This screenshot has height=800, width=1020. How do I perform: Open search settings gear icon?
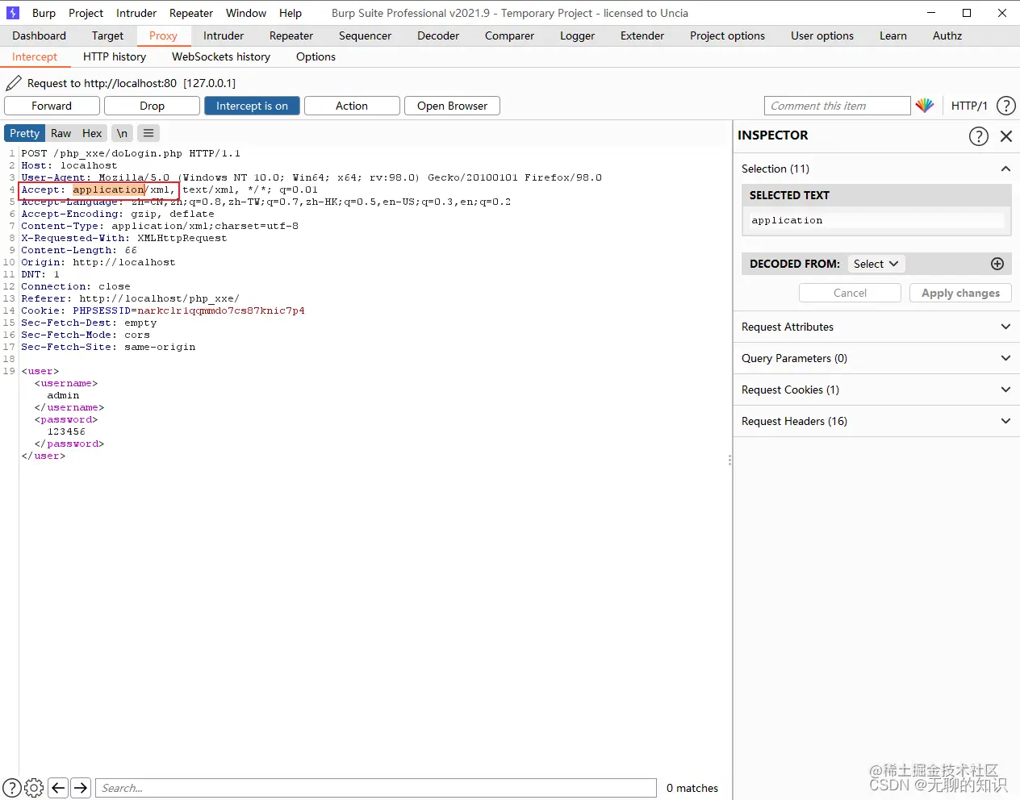[x=34, y=788]
